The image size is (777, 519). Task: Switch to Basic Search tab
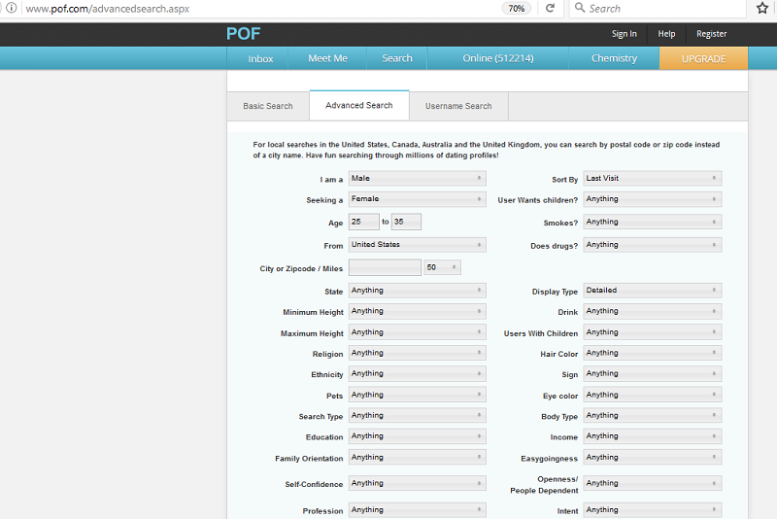[268, 106]
